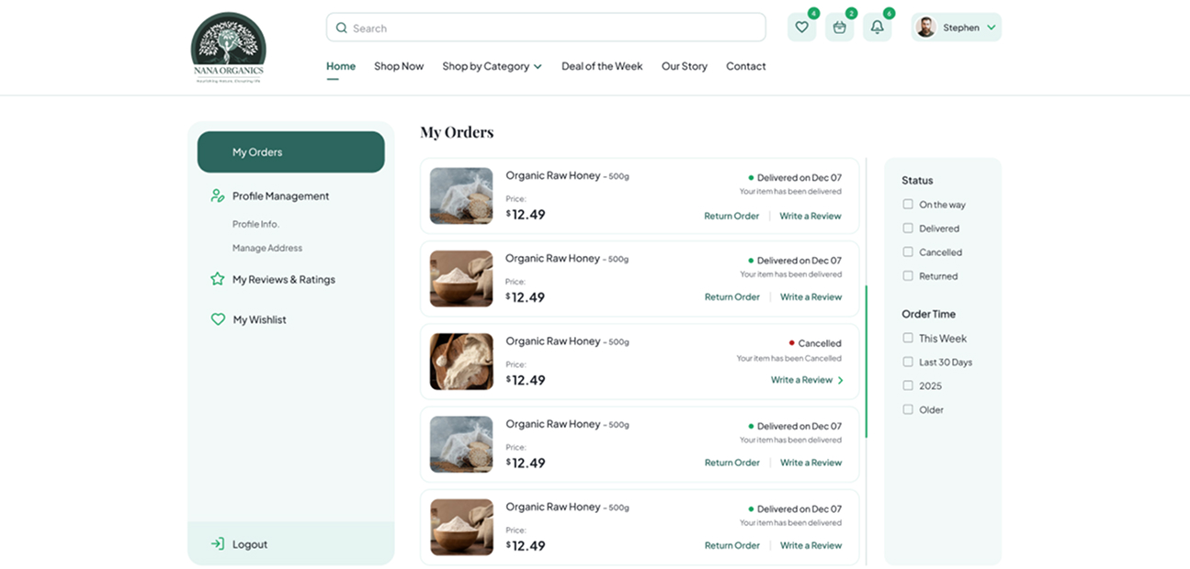1190x569 pixels.
Task: Go to Deal of the Week menu item
Action: pyautogui.click(x=602, y=66)
